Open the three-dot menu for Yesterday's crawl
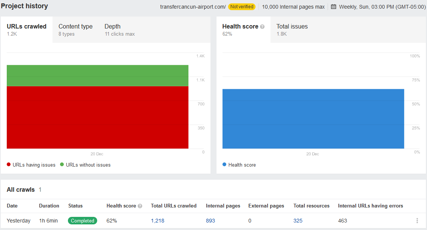Screen dimensions: 427x230 coord(417,221)
